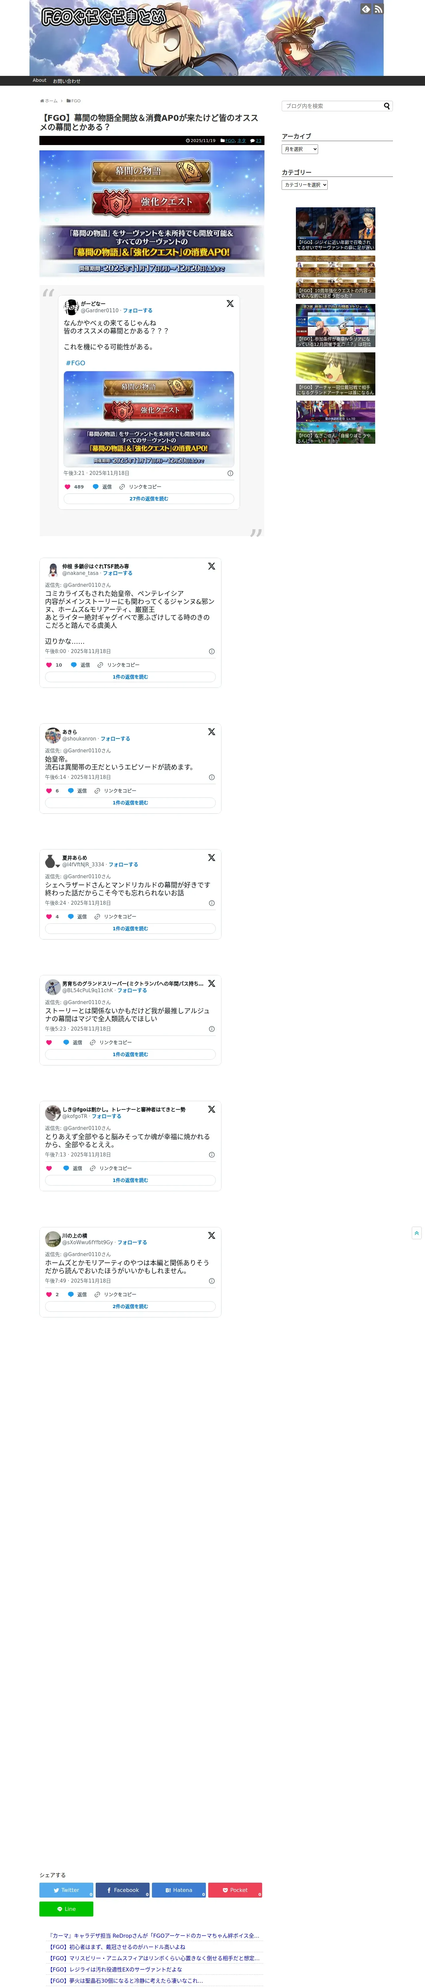This screenshot has width=425, height=1987.
Task: Expand the カテゴリーを選択 dropdown
Action: (305, 185)
